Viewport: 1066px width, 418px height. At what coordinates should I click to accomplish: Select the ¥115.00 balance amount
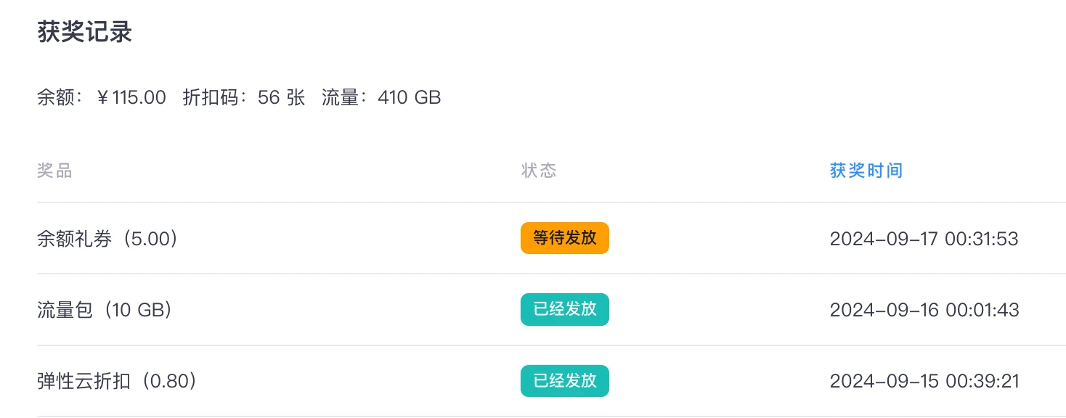131,97
